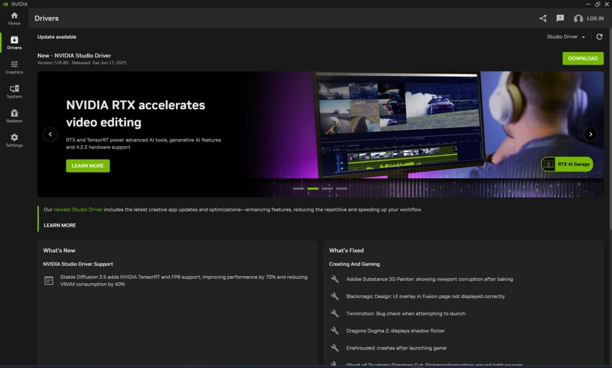Open Settings from the sidebar
The width and height of the screenshot is (612, 368).
pyautogui.click(x=14, y=140)
